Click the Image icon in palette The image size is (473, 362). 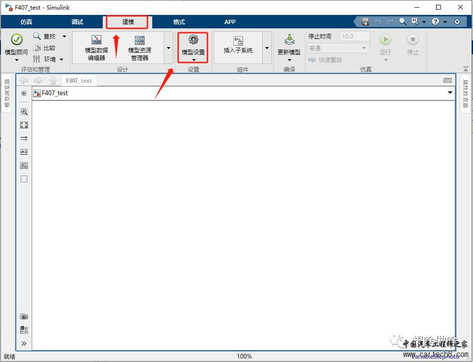pos(24,165)
